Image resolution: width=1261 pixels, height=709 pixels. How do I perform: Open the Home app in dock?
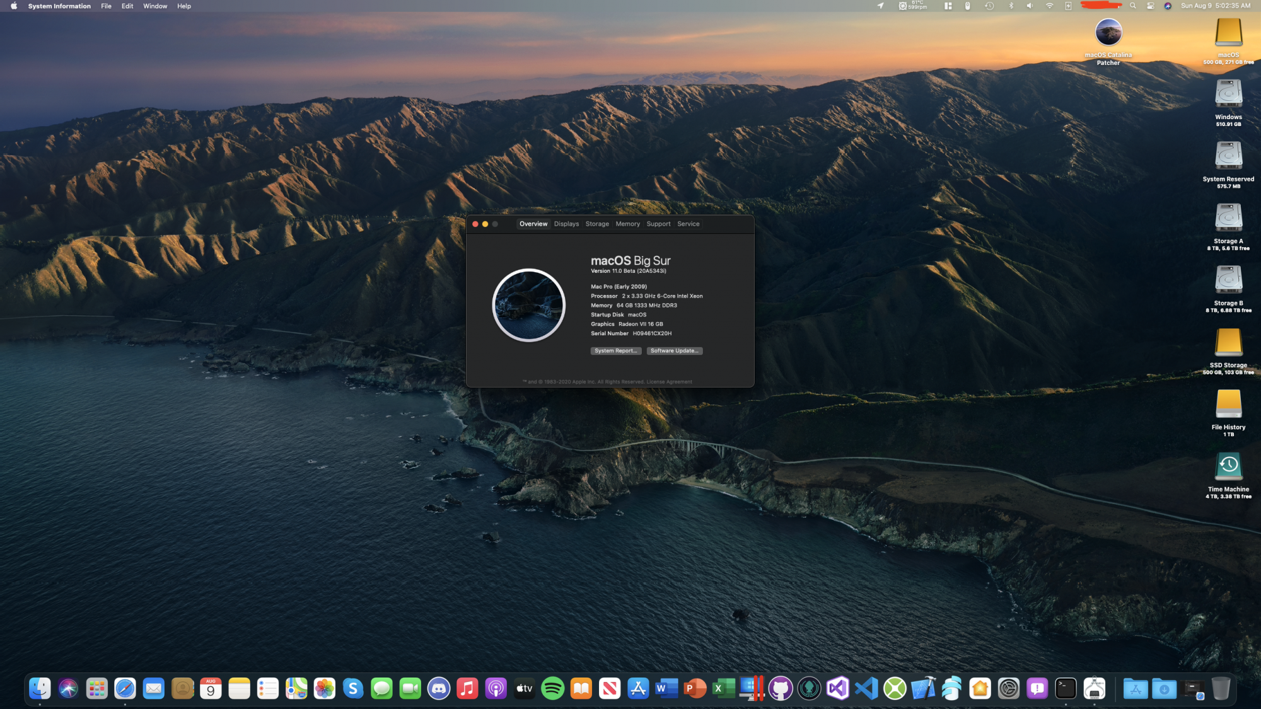[980, 688]
